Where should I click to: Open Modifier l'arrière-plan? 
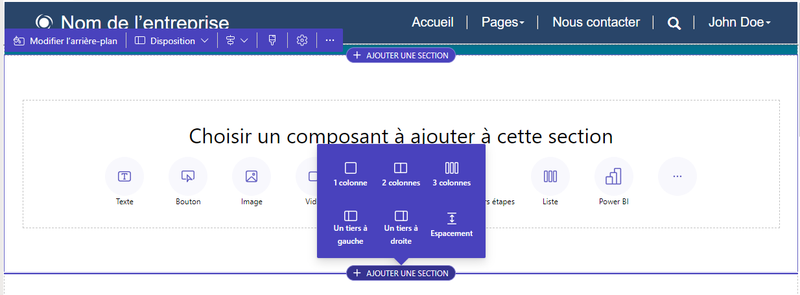pyautogui.click(x=65, y=41)
